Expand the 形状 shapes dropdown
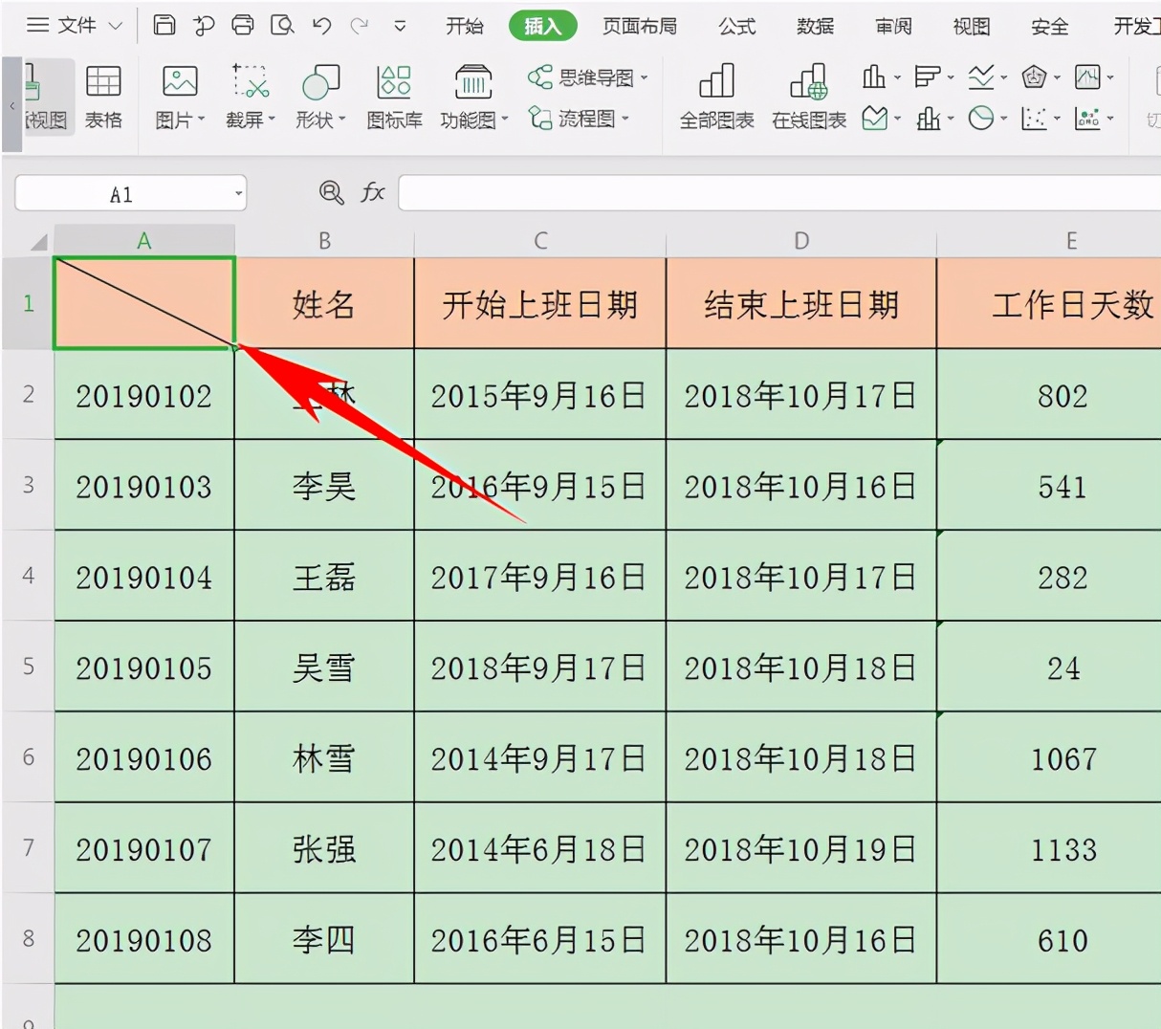1161x1029 pixels. (x=341, y=120)
